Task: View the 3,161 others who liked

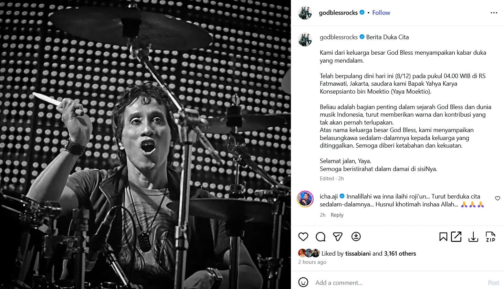Action: pyautogui.click(x=401, y=253)
